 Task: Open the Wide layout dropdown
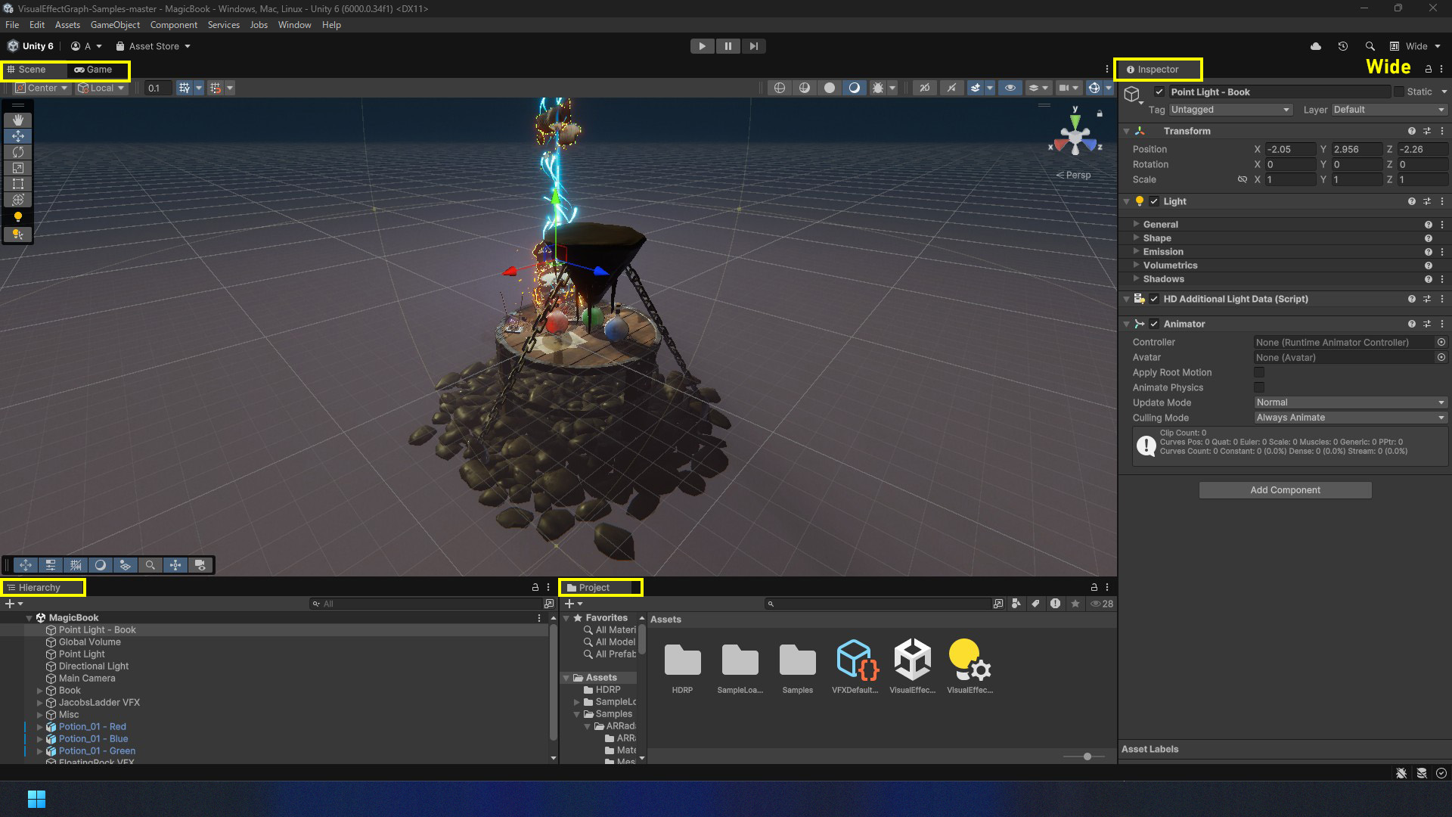coord(1416,46)
